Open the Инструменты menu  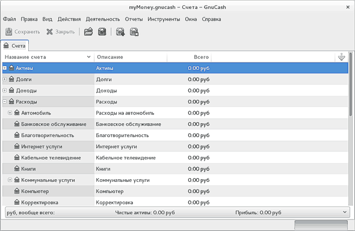pos(164,19)
